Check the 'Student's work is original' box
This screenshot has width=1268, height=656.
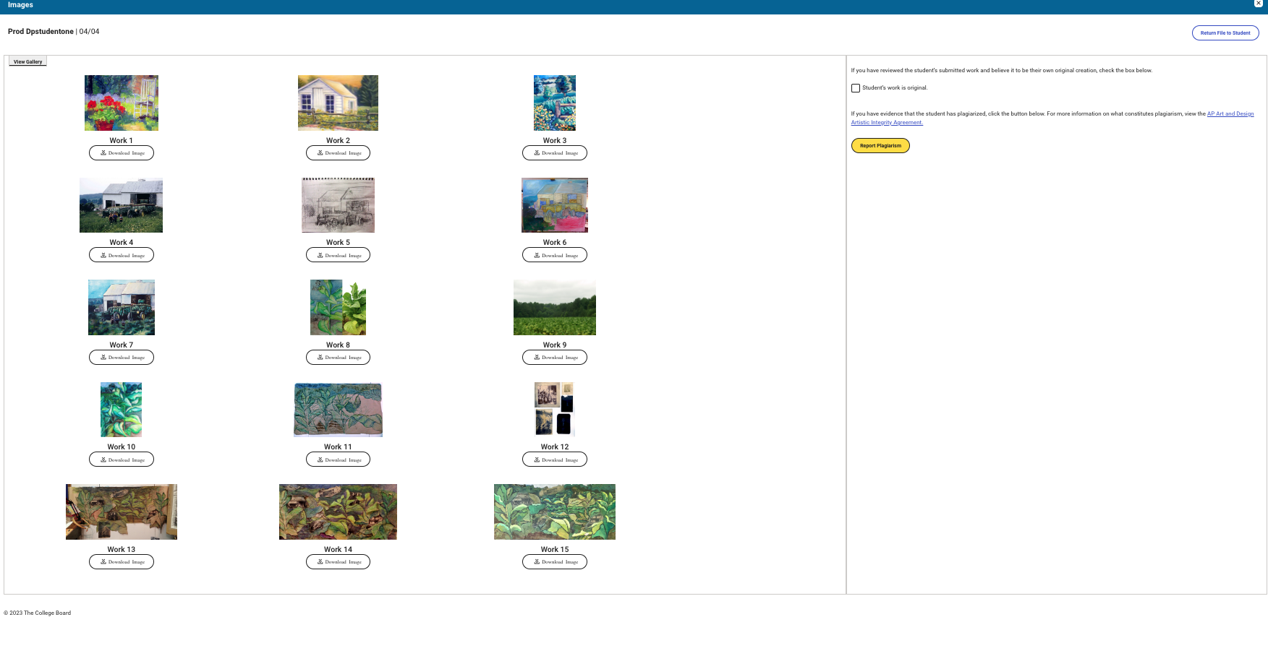pyautogui.click(x=856, y=88)
